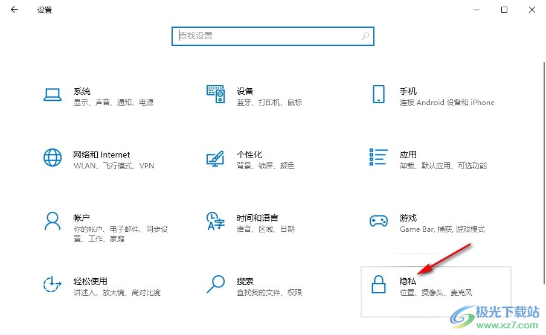Minimize the Settings window

coord(477,10)
